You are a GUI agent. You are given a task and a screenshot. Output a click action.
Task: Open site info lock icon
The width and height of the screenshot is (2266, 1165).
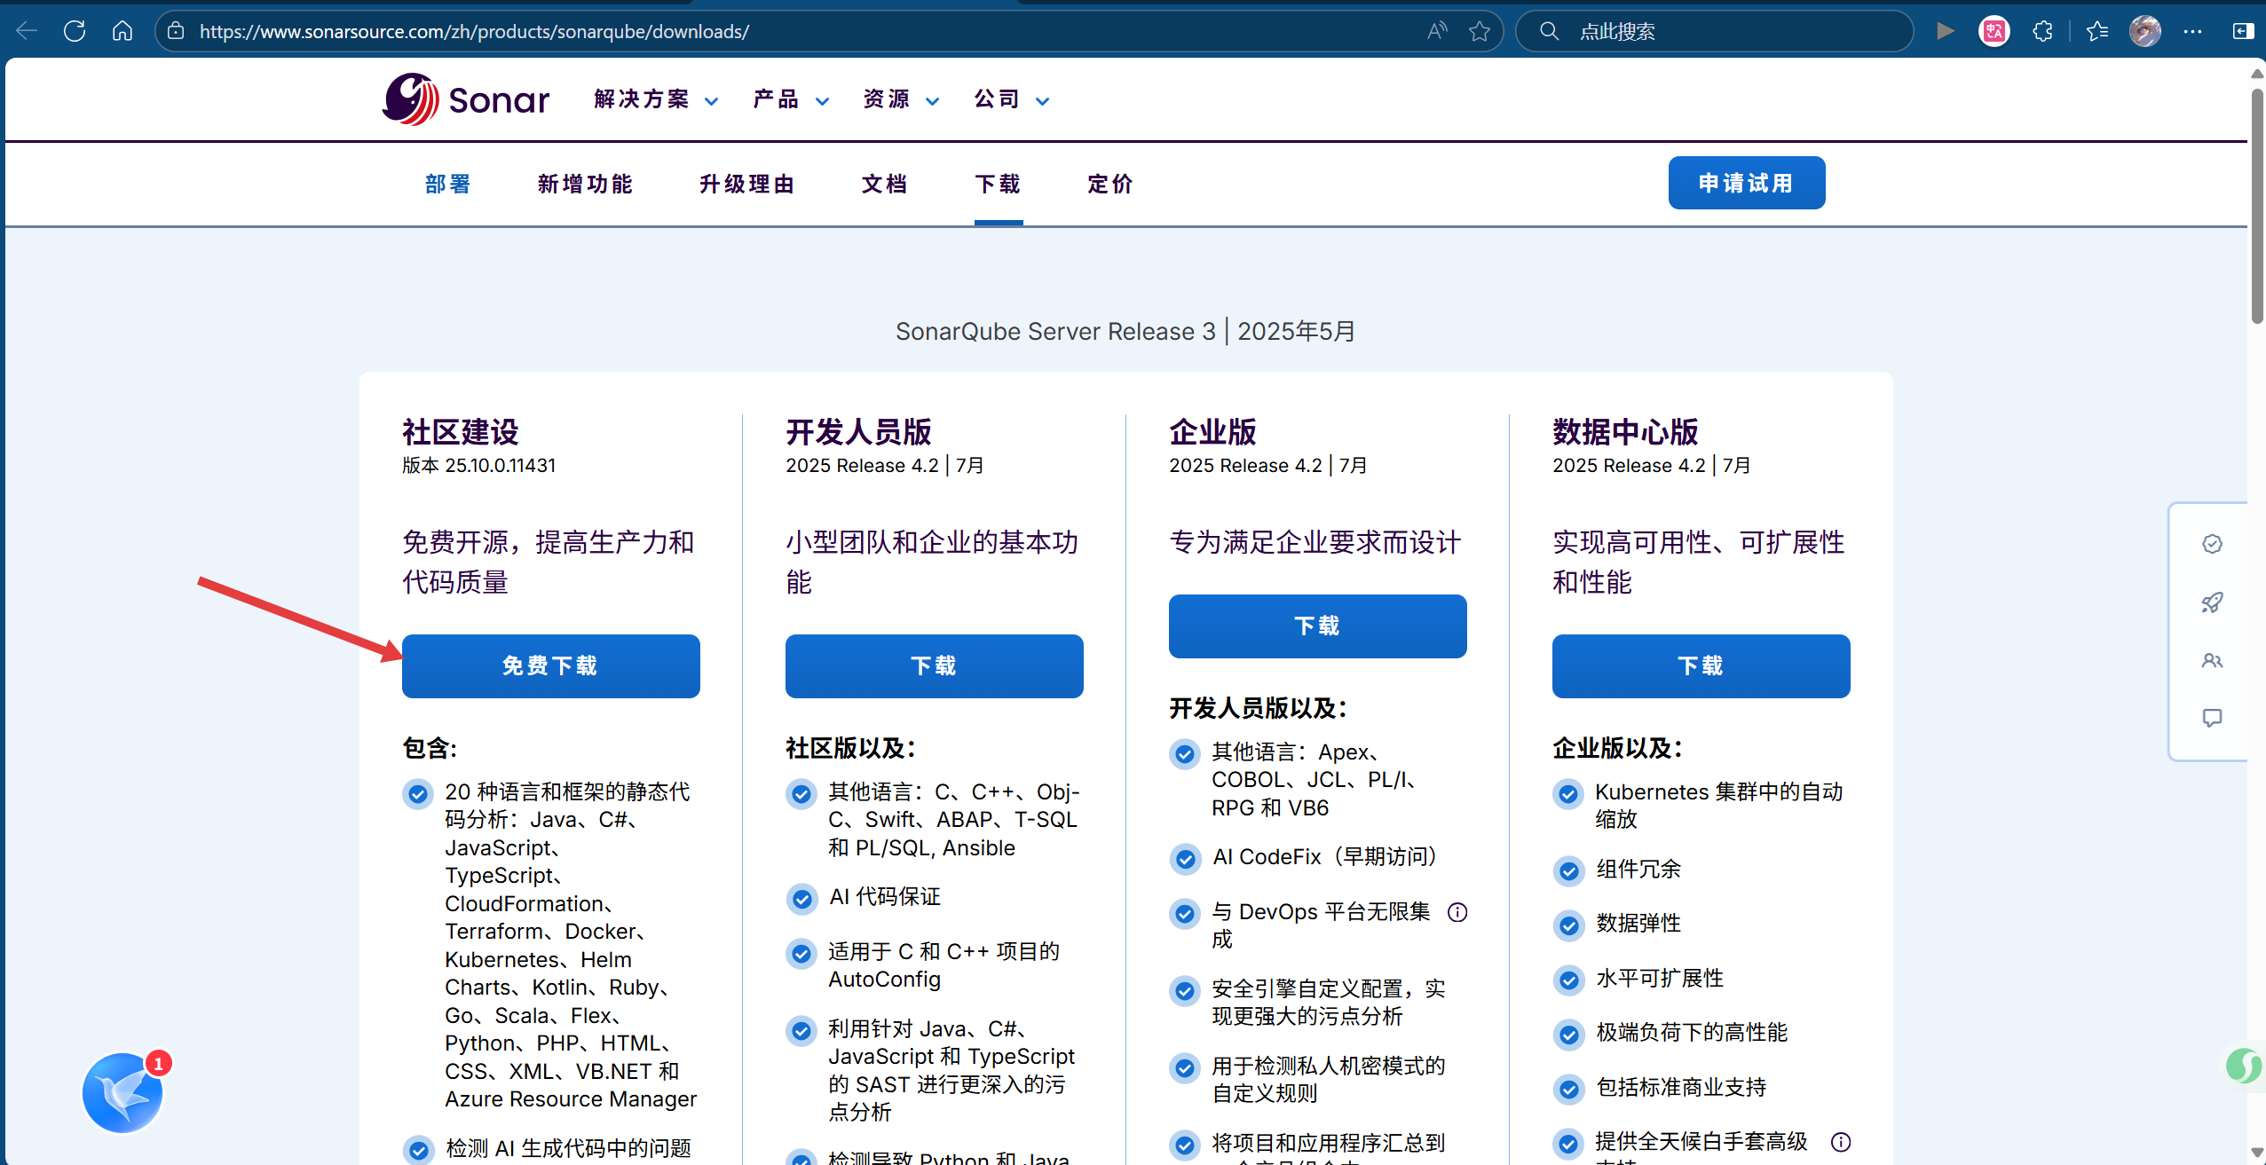coord(176,31)
